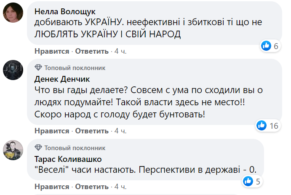Click the like reaction icon showing 16
The height and width of the screenshot is (195, 291).
point(262,125)
